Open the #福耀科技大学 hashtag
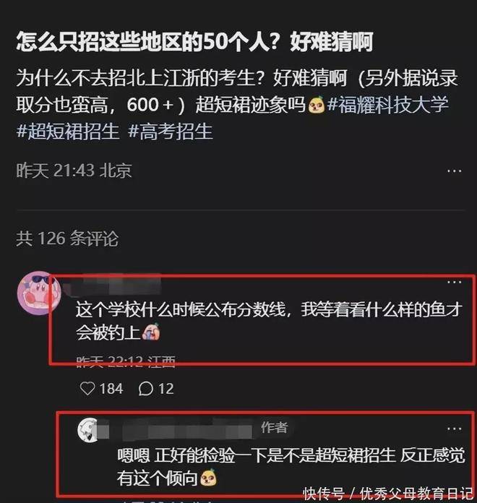The height and width of the screenshot is (503, 477). [x=387, y=104]
